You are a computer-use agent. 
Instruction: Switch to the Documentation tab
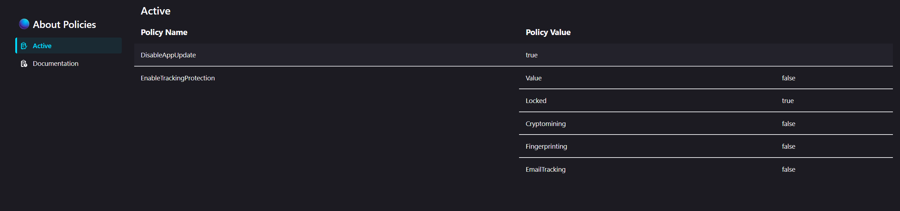(x=69, y=63)
